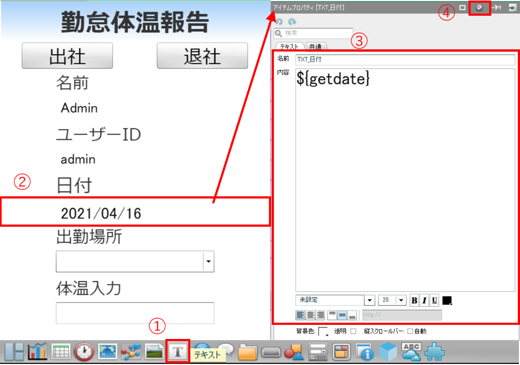520x365 pixels.
Task: Select the 3D cube item tool
Action: 387,352
